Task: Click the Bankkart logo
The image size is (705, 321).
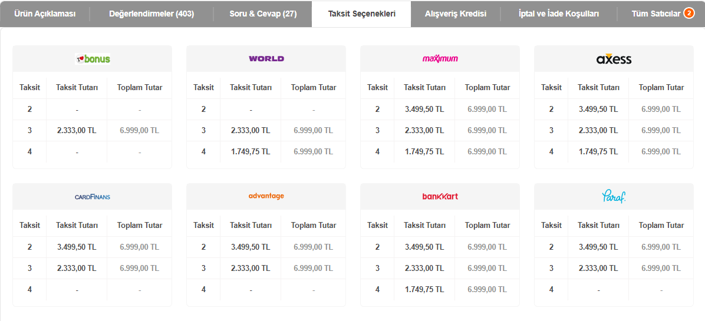Action: click(x=440, y=197)
